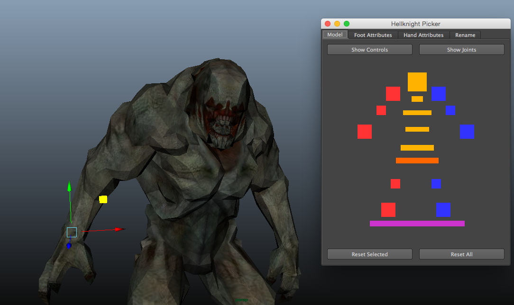The width and height of the screenshot is (514, 305).
Task: Pick the outermost red hand square
Action: 365,132
